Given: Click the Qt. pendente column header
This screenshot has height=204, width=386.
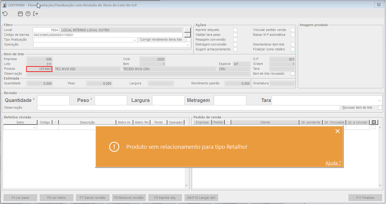Looking at the screenshot, I should 311,122.
